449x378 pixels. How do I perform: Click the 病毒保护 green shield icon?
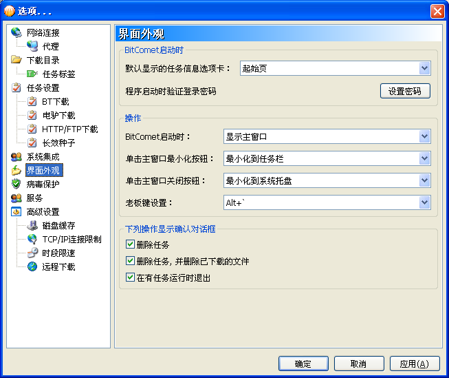pos(17,184)
